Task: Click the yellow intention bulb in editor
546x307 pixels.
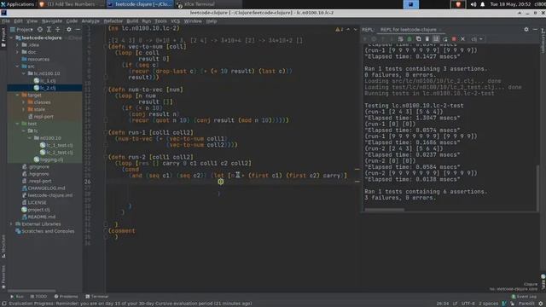Action: coord(220,182)
